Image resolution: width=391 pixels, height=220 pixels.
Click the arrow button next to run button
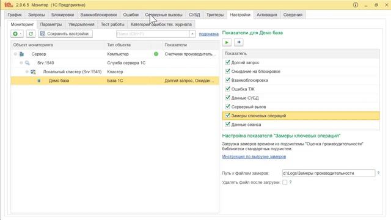coord(239,42)
